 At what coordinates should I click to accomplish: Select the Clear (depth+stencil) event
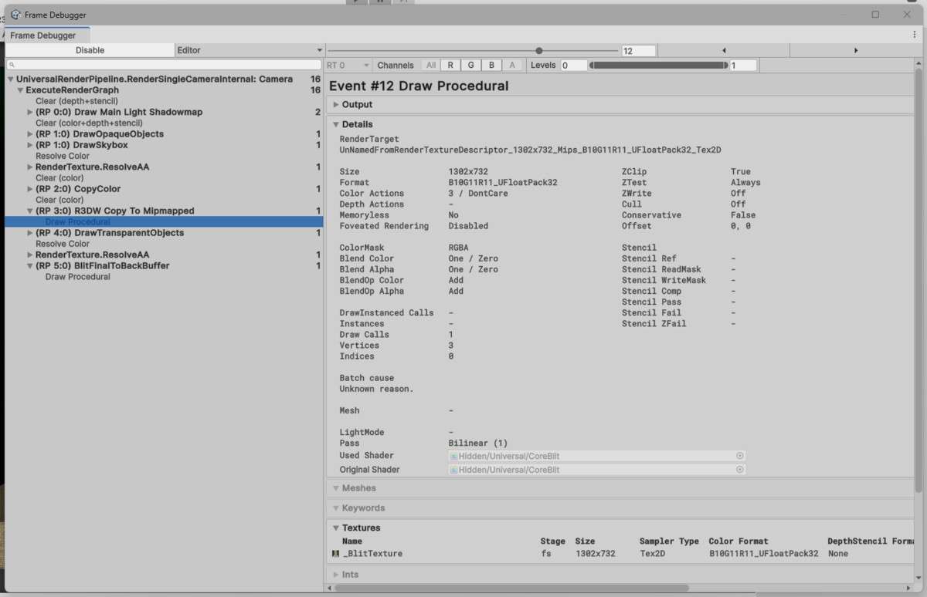(x=164, y=101)
